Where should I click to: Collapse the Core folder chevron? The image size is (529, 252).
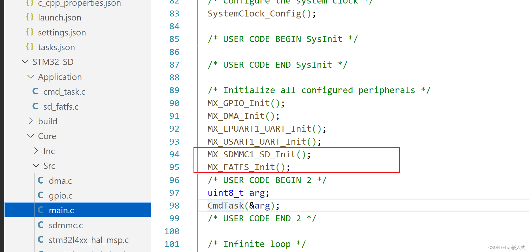coord(30,136)
